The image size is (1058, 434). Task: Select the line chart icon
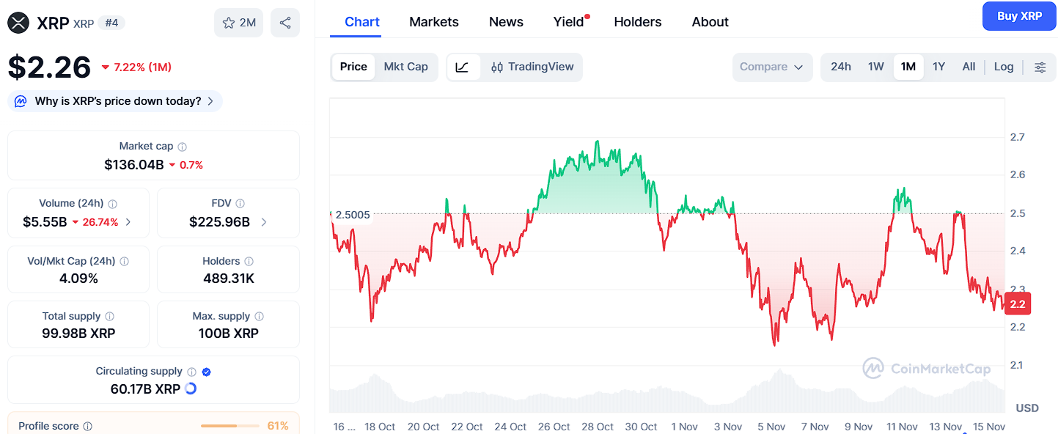point(462,67)
